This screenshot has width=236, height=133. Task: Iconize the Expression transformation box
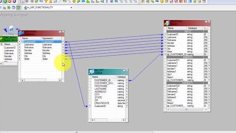click(x=63, y=32)
